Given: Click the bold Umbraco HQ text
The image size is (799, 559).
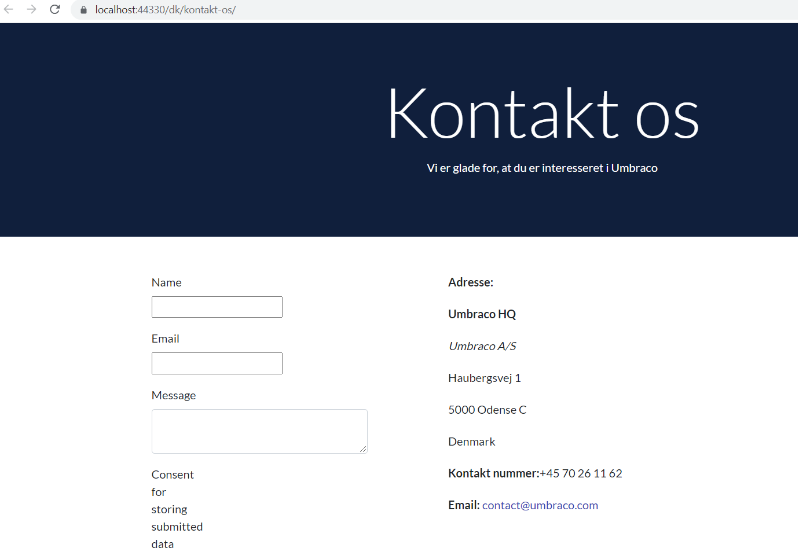Looking at the screenshot, I should click(x=482, y=314).
